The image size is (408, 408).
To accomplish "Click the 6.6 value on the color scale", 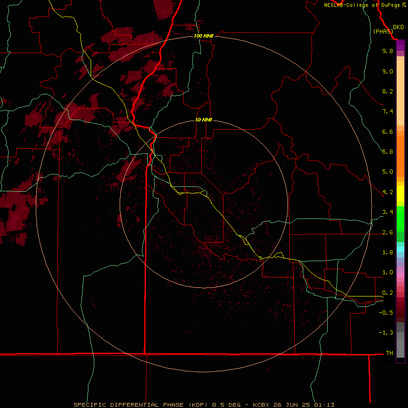I will click(x=388, y=131).
